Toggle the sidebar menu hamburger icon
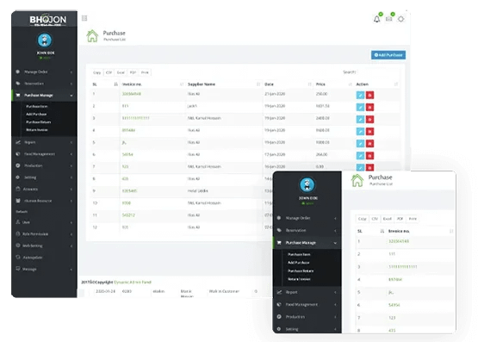This screenshot has width=478, height=342. point(84,18)
